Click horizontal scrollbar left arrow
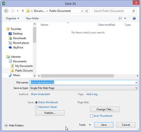The image size is (141, 132). click(x=39, y=76)
